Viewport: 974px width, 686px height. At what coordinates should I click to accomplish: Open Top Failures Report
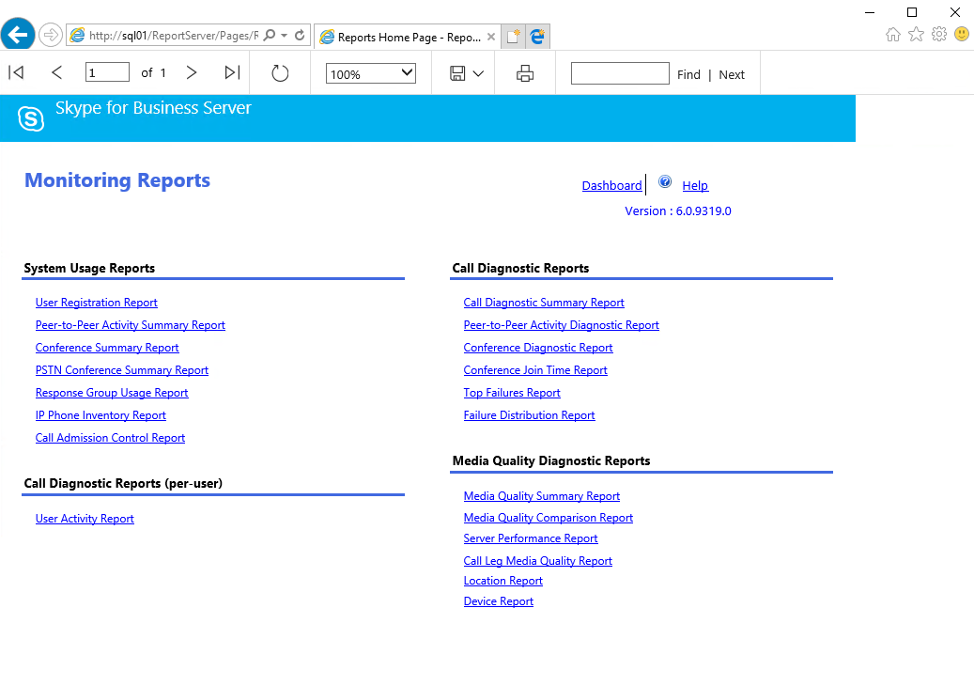tap(512, 393)
